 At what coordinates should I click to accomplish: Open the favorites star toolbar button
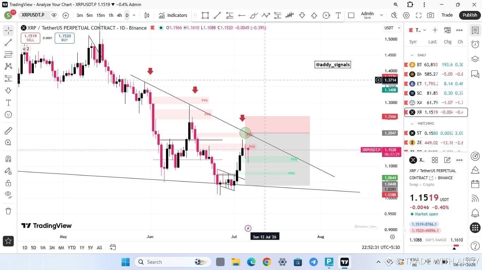pyautogui.click(x=8, y=241)
